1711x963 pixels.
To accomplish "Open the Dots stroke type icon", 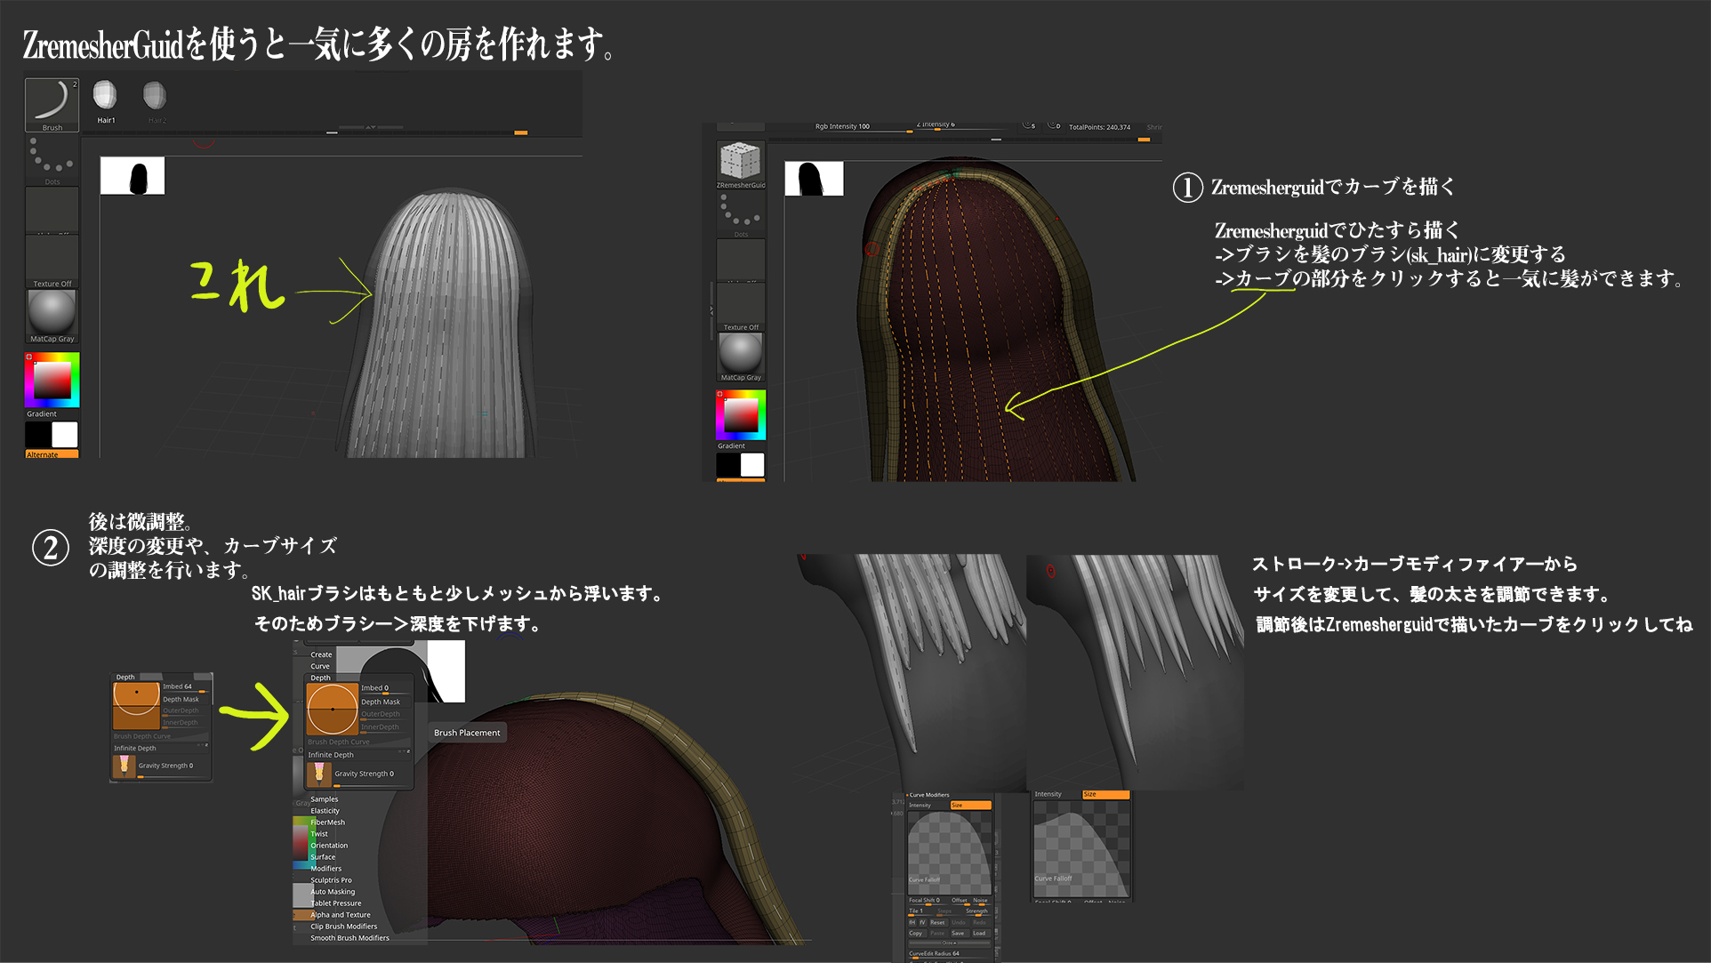I will click(x=52, y=157).
